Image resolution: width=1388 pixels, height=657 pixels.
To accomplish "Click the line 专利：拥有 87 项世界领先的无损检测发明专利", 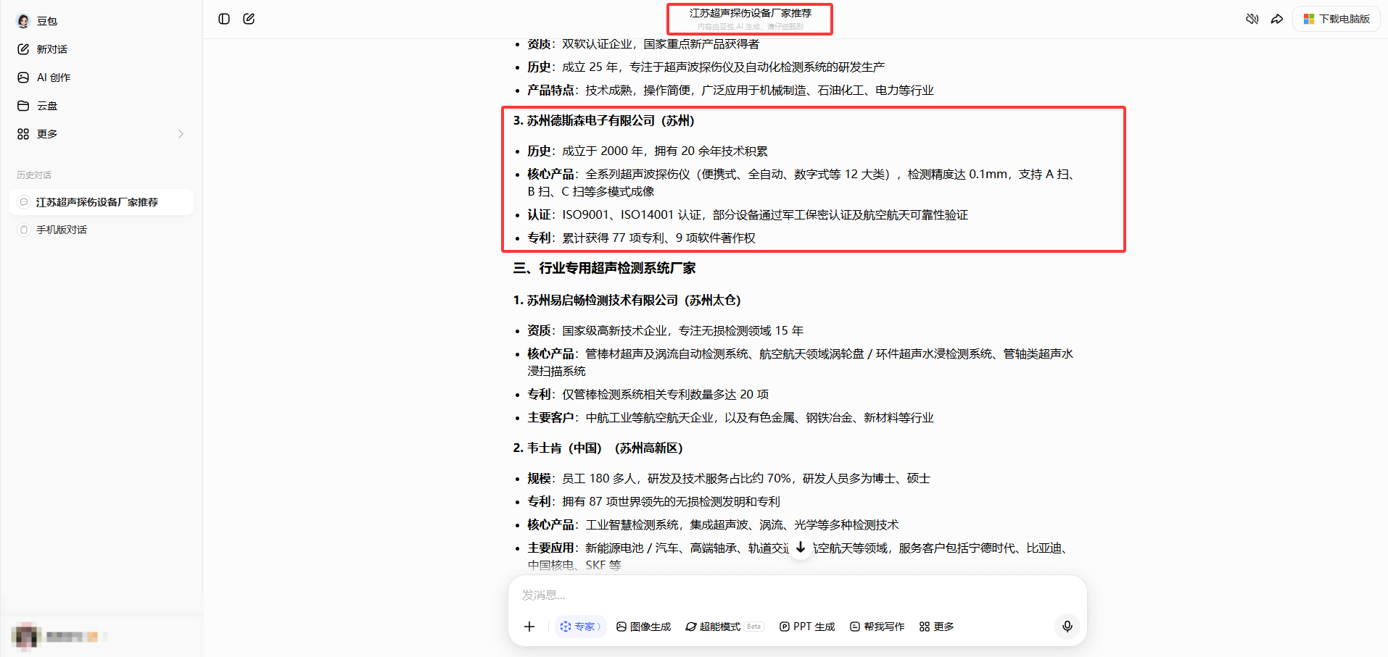I will click(653, 502).
